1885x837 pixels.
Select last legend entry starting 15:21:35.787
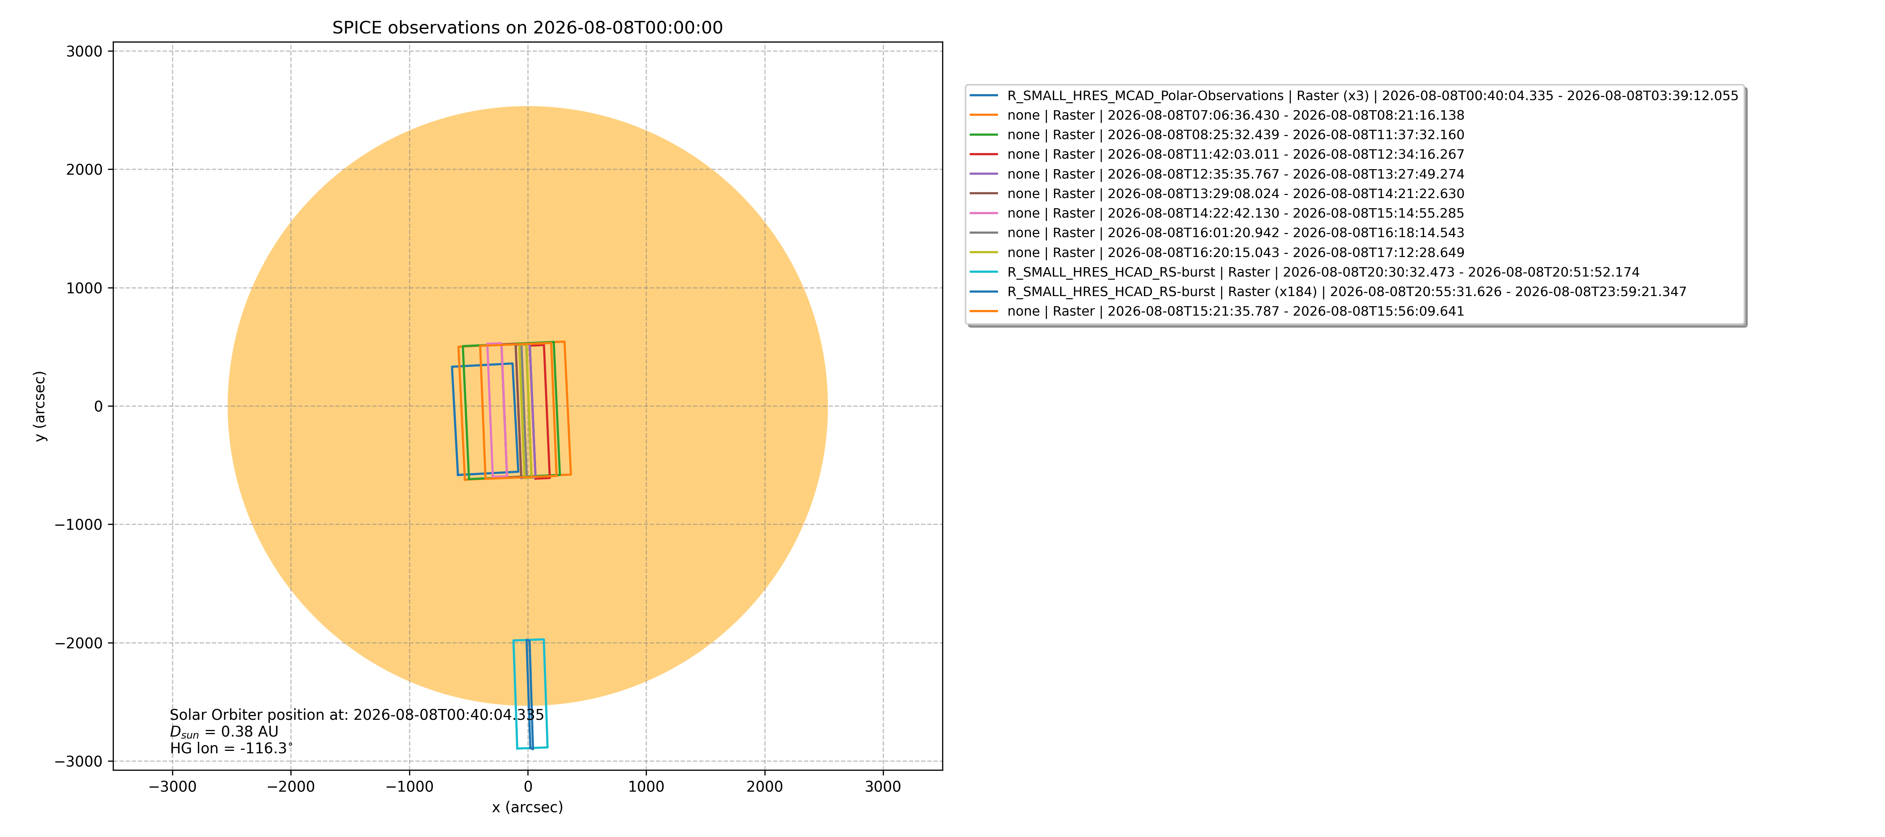[1217, 311]
